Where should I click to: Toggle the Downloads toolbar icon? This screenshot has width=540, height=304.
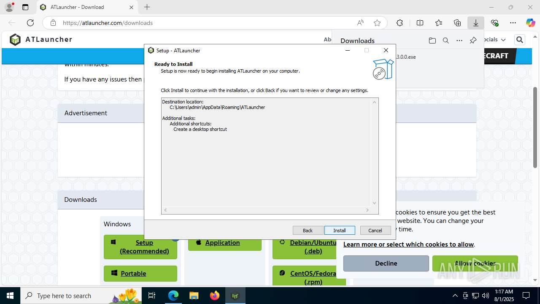[476, 23]
